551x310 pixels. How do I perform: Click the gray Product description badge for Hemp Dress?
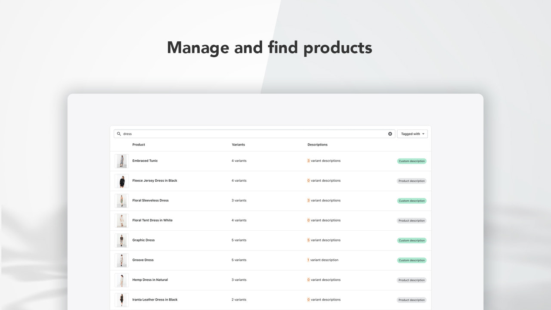[411, 280]
